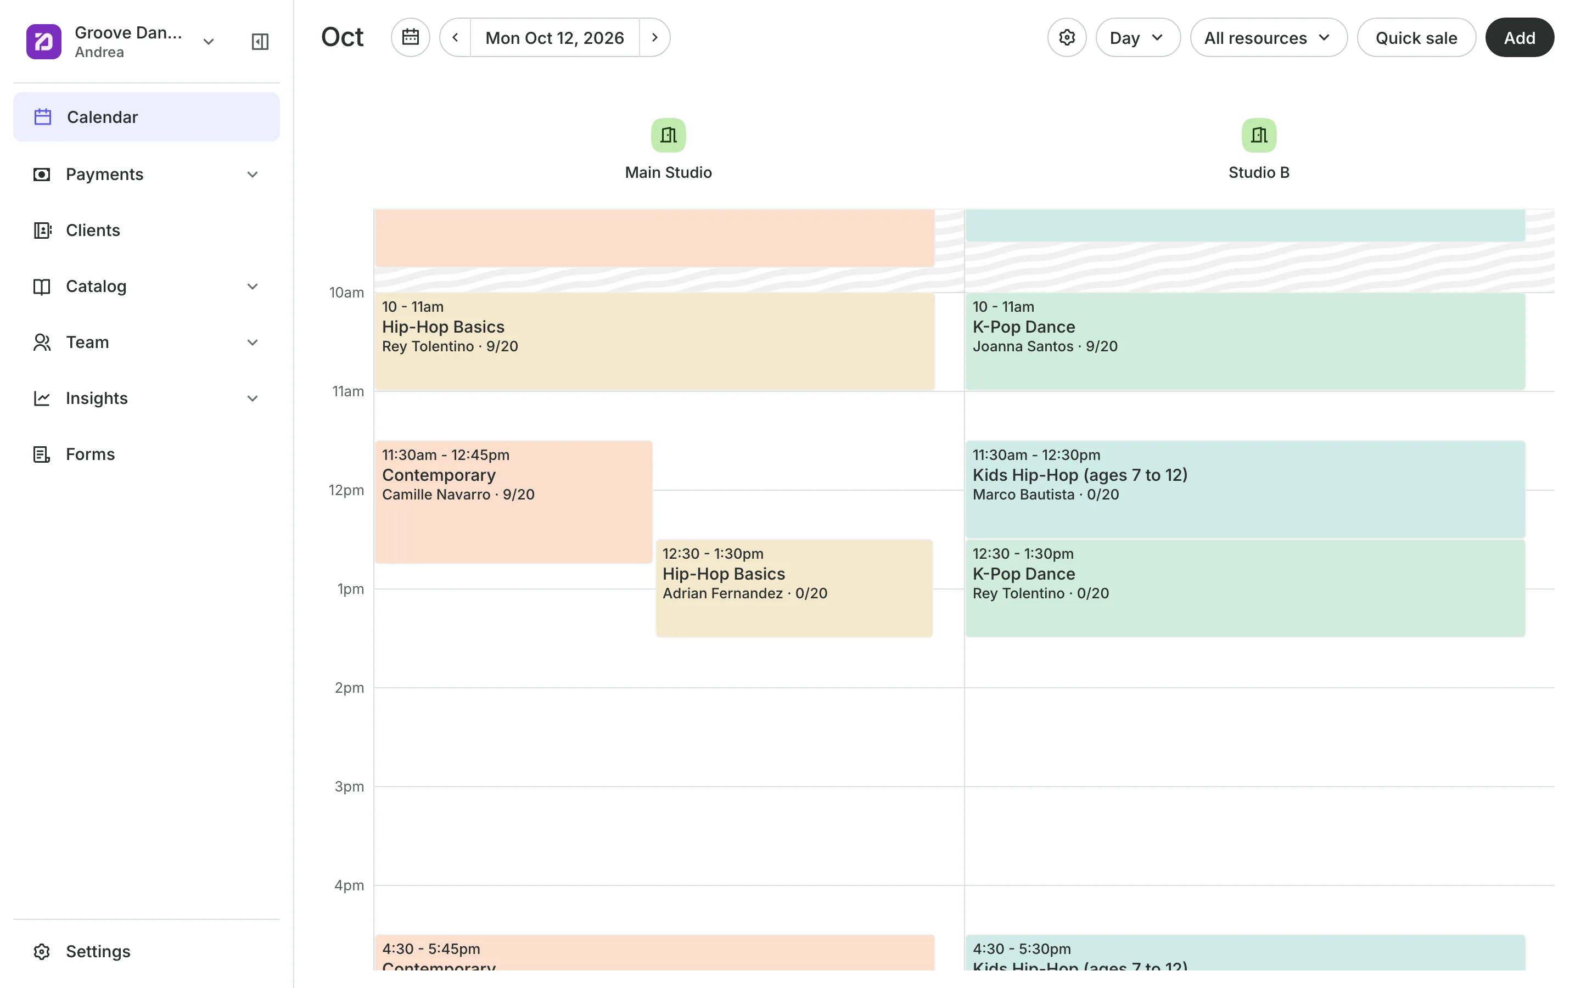Open the Groove Dance account switcher chevron
The width and height of the screenshot is (1581, 988).
pyautogui.click(x=209, y=42)
